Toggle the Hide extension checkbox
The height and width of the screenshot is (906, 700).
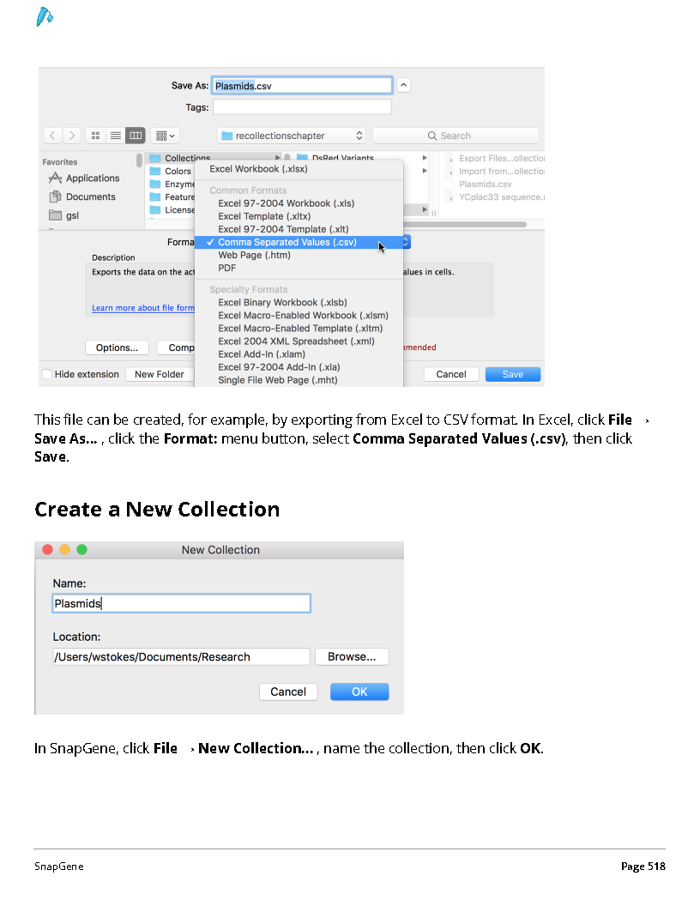pos(47,374)
